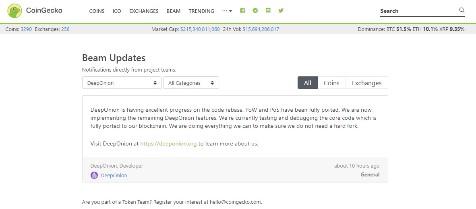Open the Facebook social icon

coord(242,10)
